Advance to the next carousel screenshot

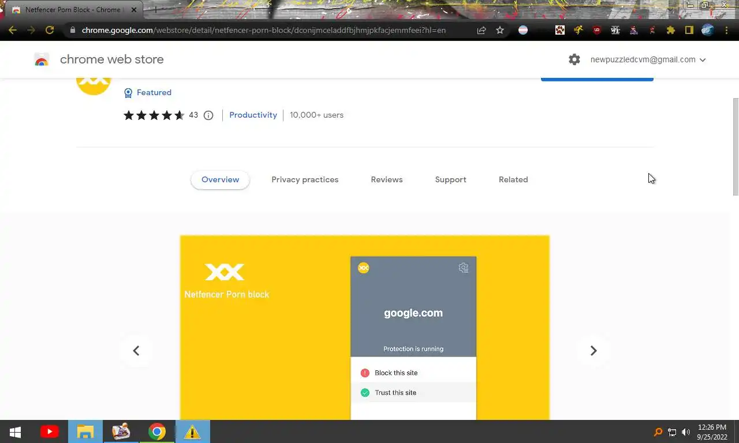coord(593,351)
